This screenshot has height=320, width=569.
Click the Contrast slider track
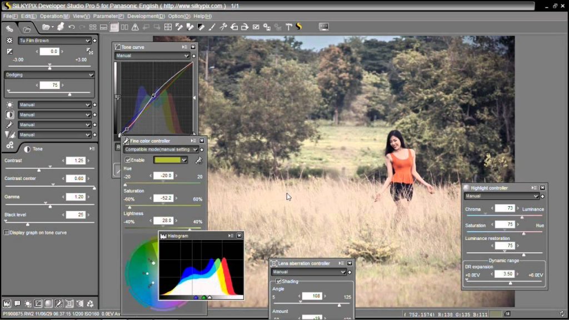49,168
